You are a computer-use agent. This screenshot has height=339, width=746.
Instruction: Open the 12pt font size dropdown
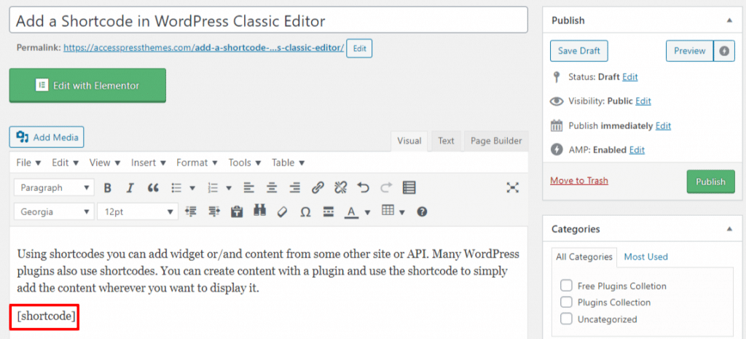point(138,212)
